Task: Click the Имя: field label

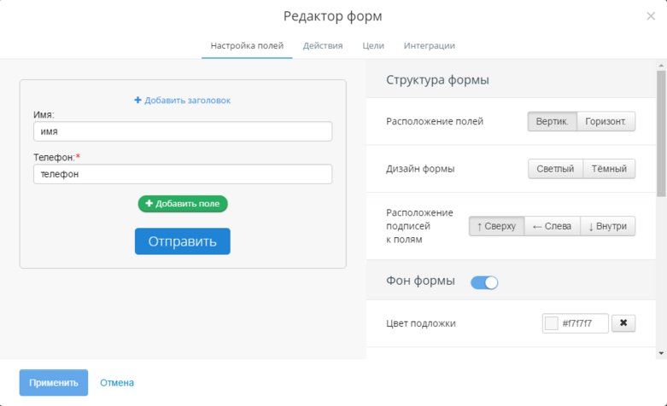Action: [x=44, y=114]
